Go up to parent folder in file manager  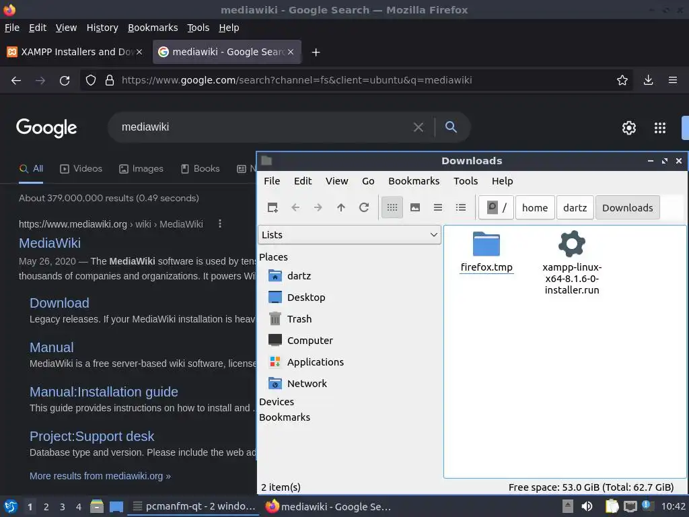coord(341,207)
